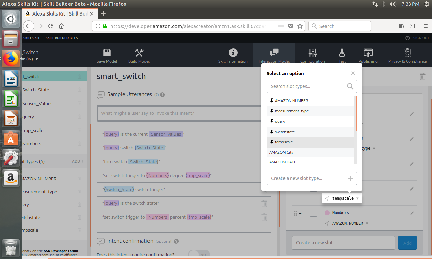The image size is (432, 259).
Task: Click plus to create new slot type
Action: (x=350, y=178)
